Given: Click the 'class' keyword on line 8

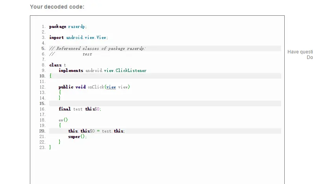Looking at the screenshot, I should pyautogui.click(x=55, y=65).
